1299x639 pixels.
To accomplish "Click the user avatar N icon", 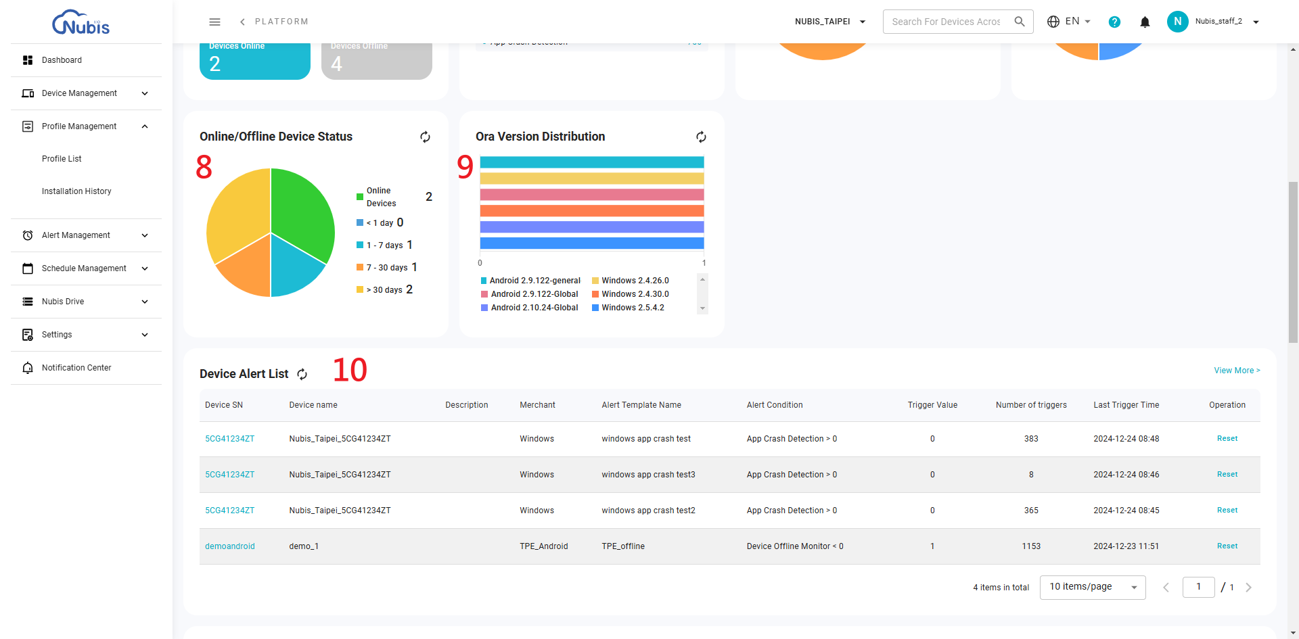I will click(x=1177, y=22).
